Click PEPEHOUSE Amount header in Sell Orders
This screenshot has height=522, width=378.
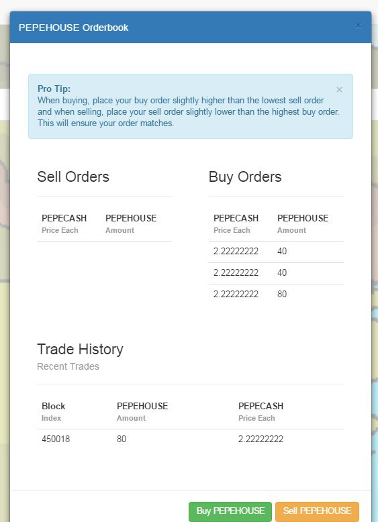(x=131, y=223)
